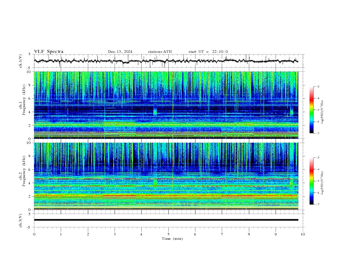Click the ch.3 flat voltage trace

(x=166, y=220)
